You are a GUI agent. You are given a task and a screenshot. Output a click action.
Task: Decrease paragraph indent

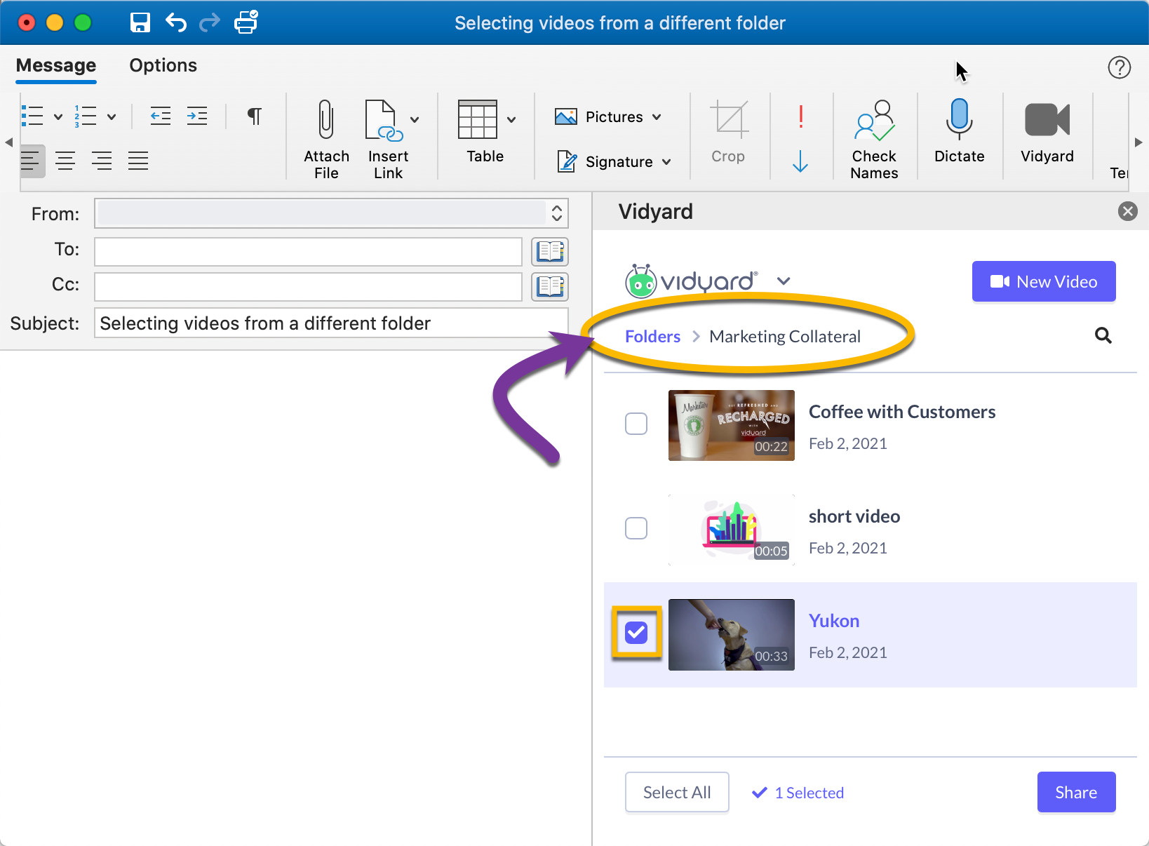161,116
